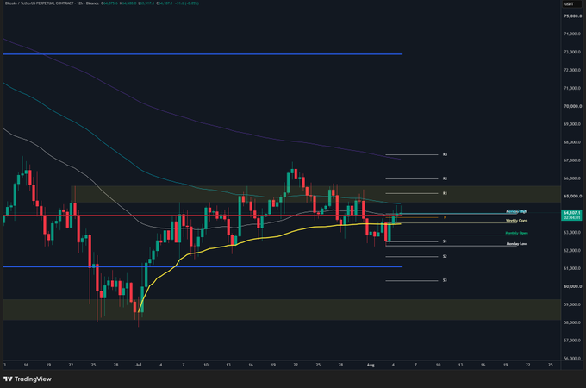Click the R1 pivot label

[x=445, y=194]
